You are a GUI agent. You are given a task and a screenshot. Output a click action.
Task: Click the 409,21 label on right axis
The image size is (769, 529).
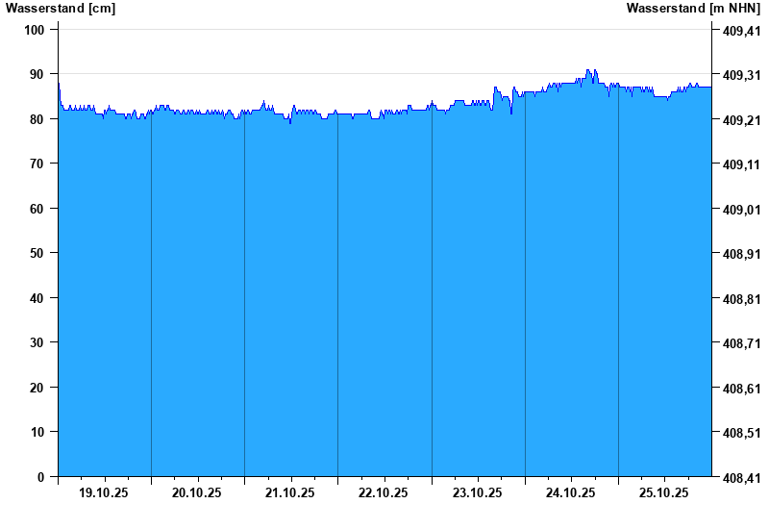click(741, 120)
